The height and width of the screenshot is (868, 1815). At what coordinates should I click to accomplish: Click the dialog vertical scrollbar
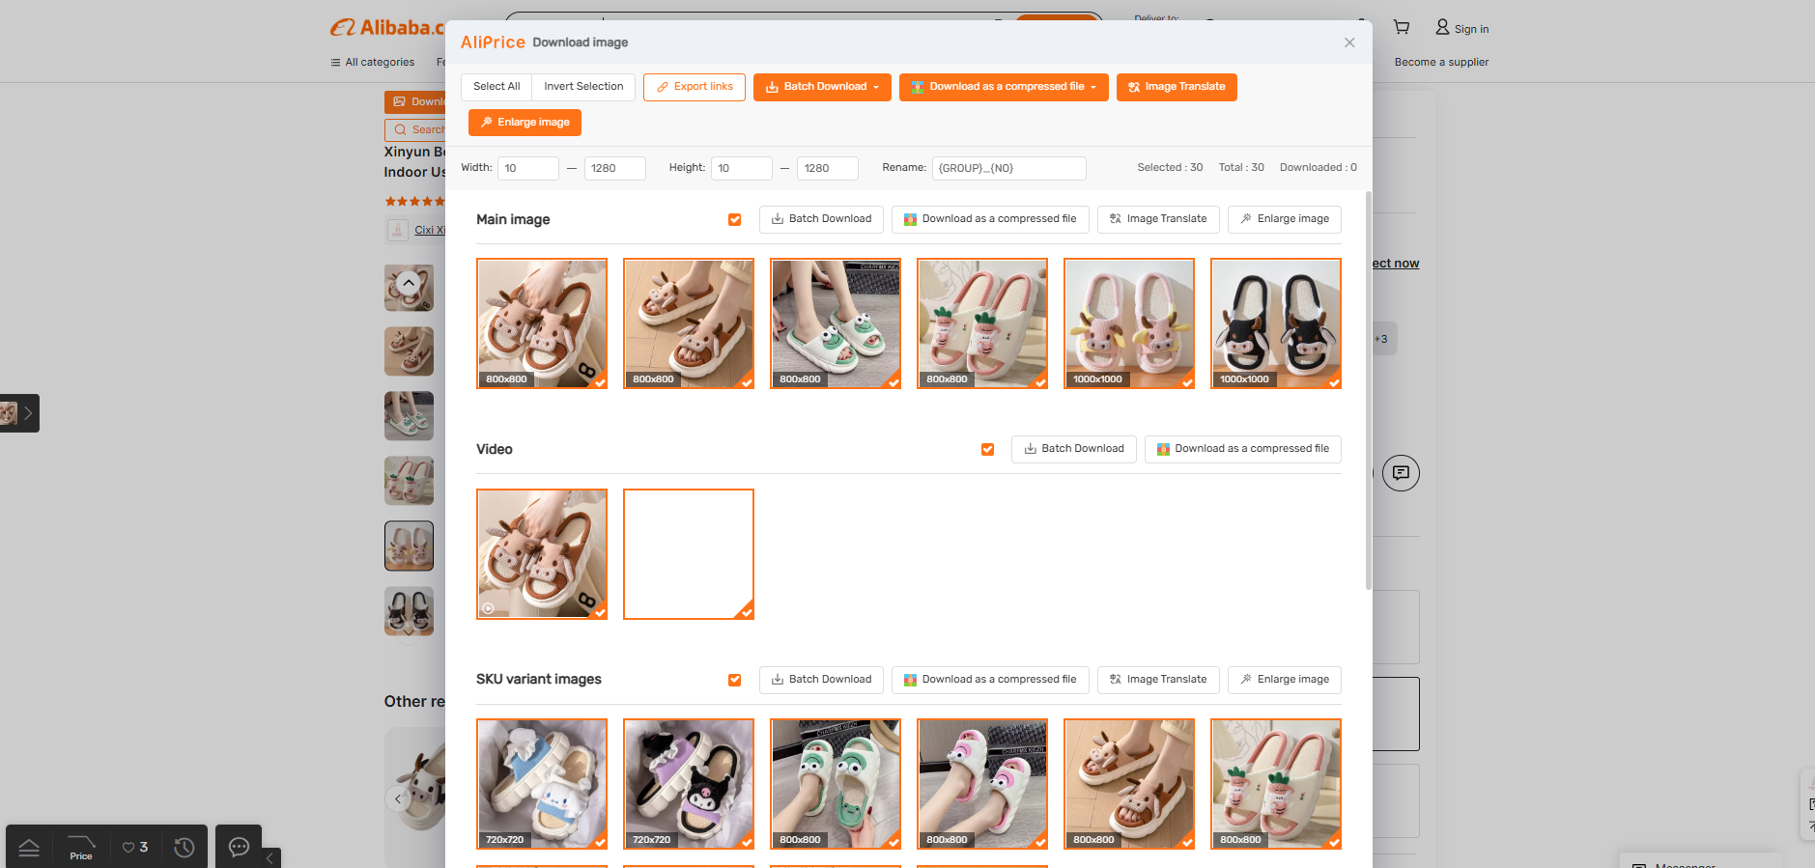(x=1368, y=390)
